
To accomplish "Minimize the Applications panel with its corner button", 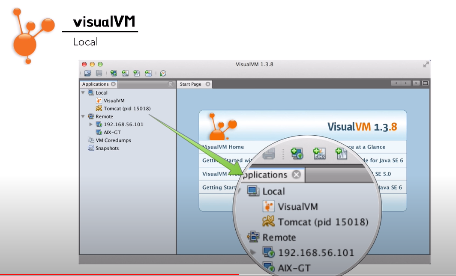I will coord(171,84).
